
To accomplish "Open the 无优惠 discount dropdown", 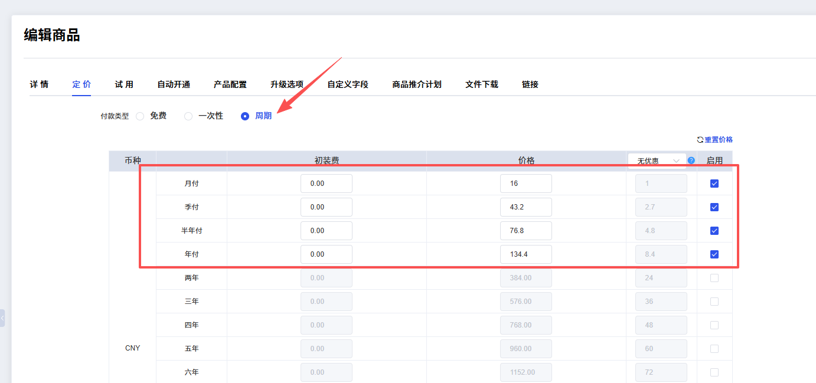I will pyautogui.click(x=657, y=161).
